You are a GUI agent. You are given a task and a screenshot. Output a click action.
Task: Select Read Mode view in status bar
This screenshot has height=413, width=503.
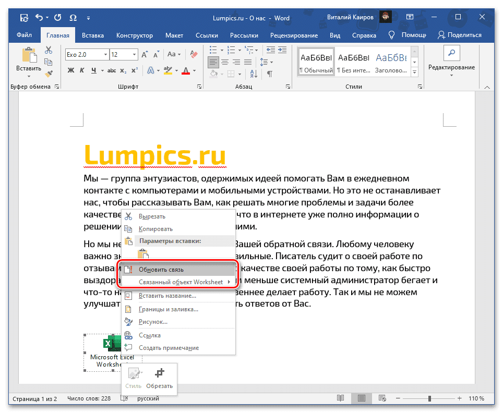point(340,398)
